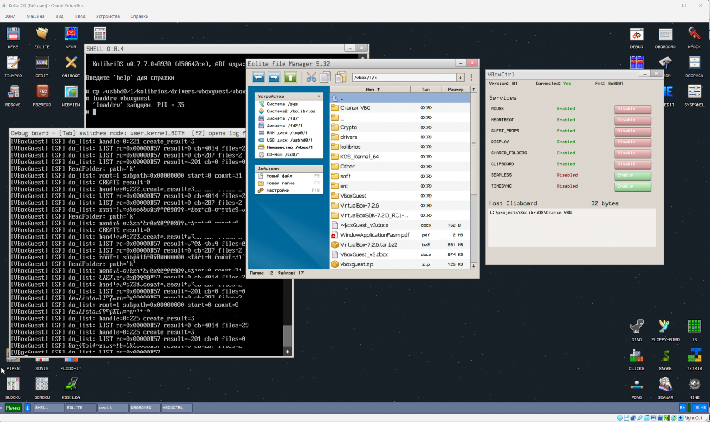
Task: Click Eolite back arrow button
Action: pyautogui.click(x=259, y=77)
